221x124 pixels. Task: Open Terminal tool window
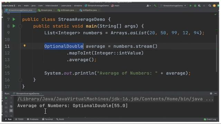point(47,119)
